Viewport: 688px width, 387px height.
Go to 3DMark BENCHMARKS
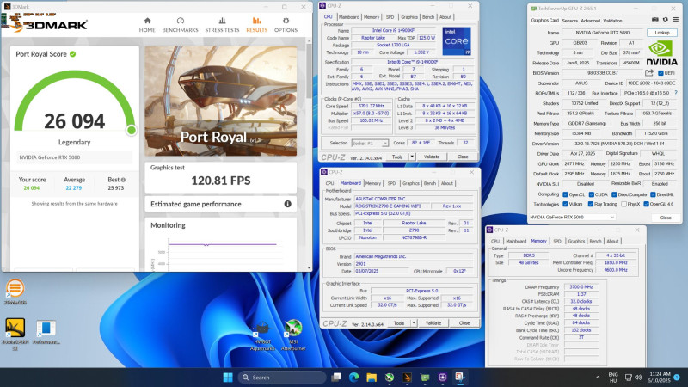pyautogui.click(x=181, y=23)
